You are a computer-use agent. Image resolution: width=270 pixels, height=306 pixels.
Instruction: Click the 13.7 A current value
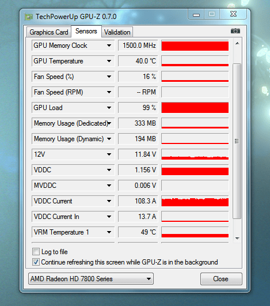(x=138, y=217)
